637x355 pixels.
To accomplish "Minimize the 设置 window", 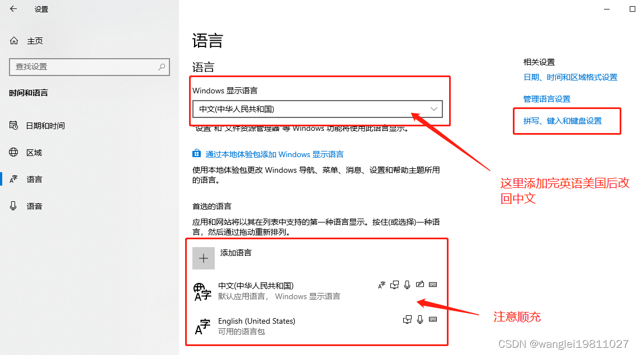I will point(607,9).
